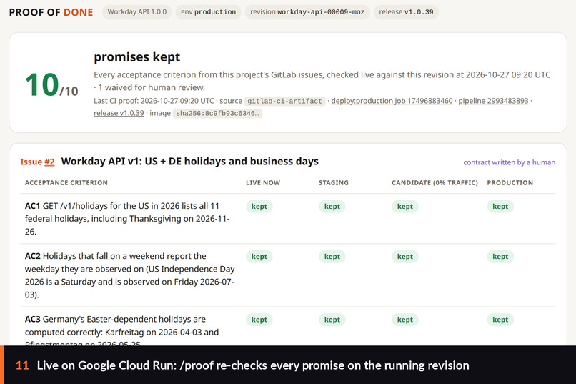The image size is (576, 384).
Task: Click the env production badge
Action: [208, 11]
